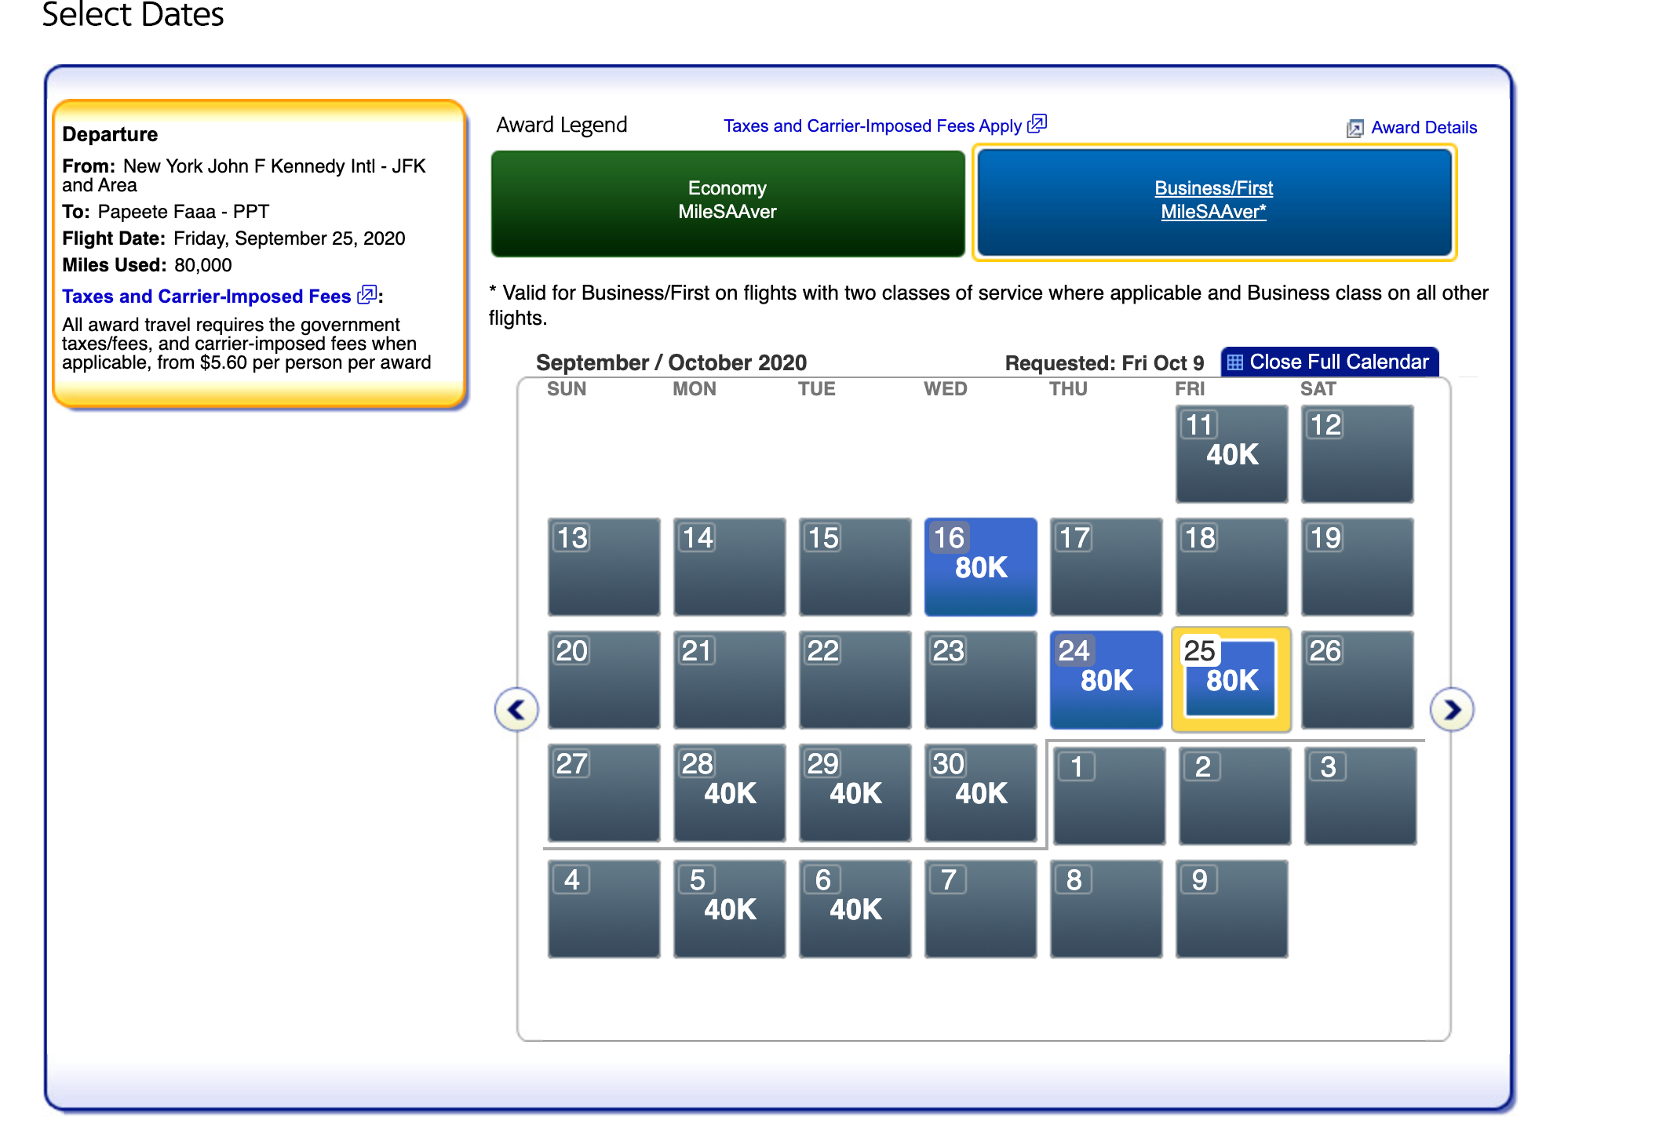Pick September 30 at 40K miles
Viewport: 1659px width, 1128px height.
tap(980, 792)
